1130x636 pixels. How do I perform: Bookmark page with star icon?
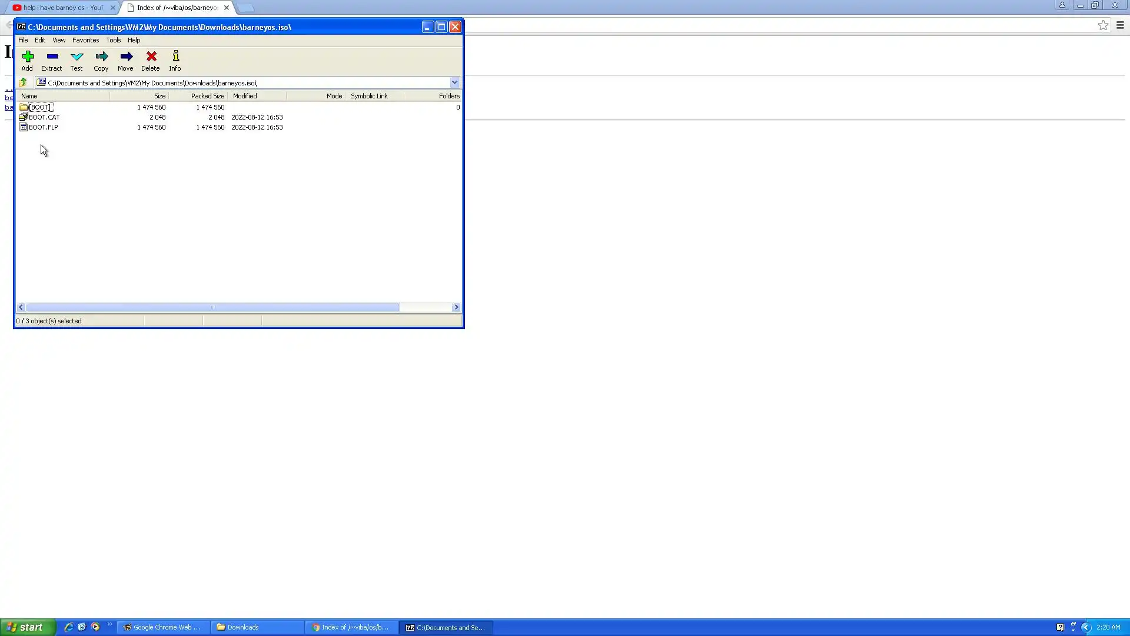pyautogui.click(x=1103, y=25)
